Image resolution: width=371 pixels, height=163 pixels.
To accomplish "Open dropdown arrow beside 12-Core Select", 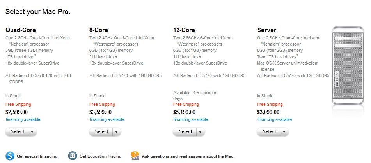I will pos(200,131).
